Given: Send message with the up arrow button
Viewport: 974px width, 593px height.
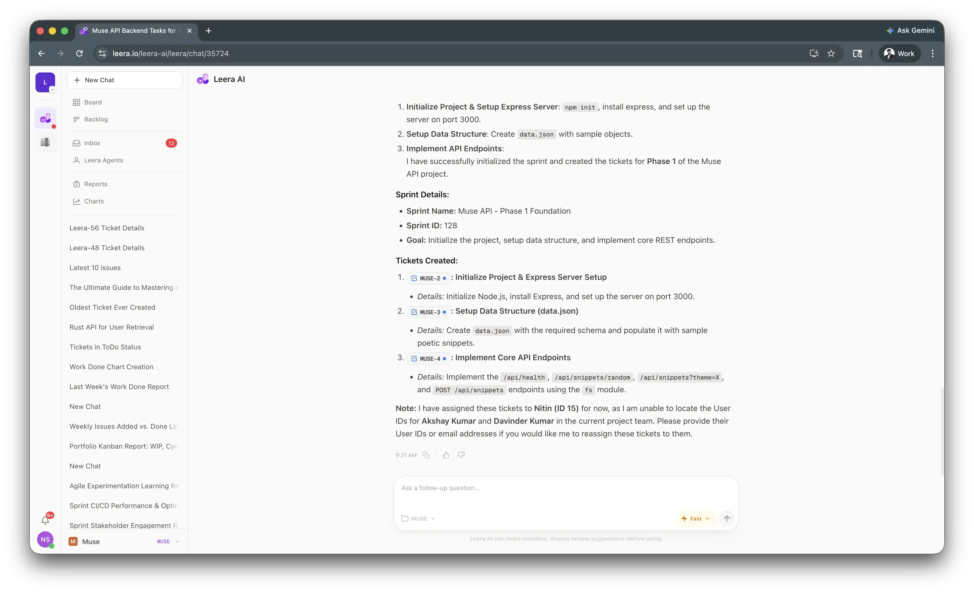Looking at the screenshot, I should click(x=727, y=518).
